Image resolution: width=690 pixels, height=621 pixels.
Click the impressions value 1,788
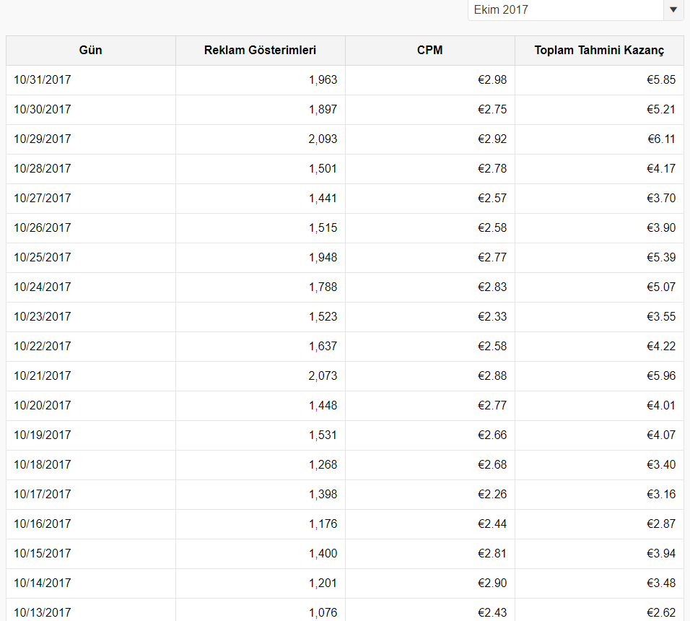click(323, 287)
